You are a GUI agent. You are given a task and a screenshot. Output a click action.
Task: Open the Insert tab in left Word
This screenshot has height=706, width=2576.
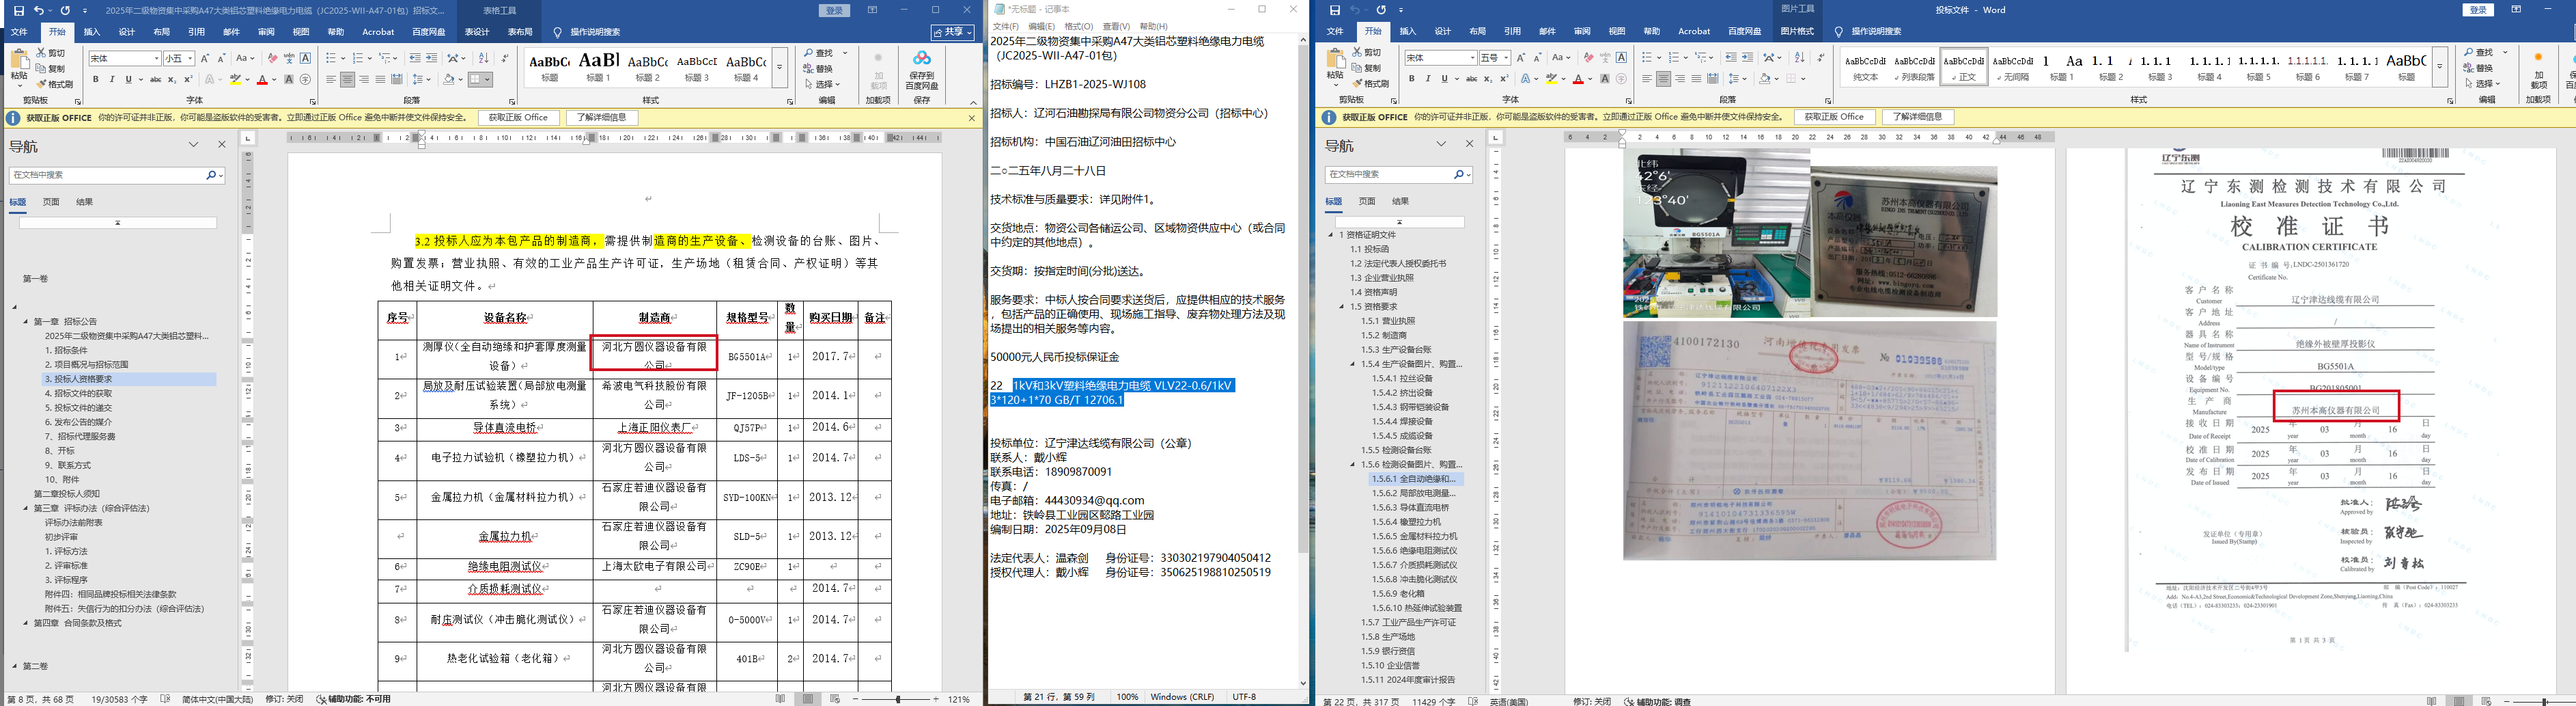click(x=92, y=32)
